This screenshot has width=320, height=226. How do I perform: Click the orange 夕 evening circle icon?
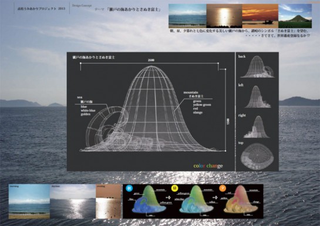(223, 188)
